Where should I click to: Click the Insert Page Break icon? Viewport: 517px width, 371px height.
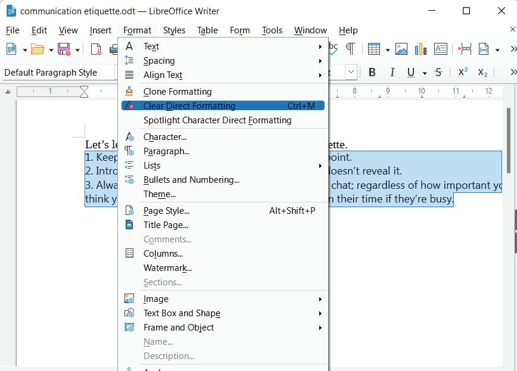(x=465, y=49)
